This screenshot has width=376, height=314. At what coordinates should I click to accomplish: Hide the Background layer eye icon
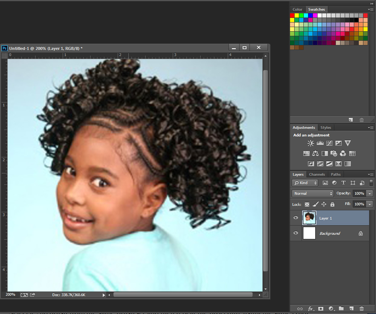pos(296,233)
